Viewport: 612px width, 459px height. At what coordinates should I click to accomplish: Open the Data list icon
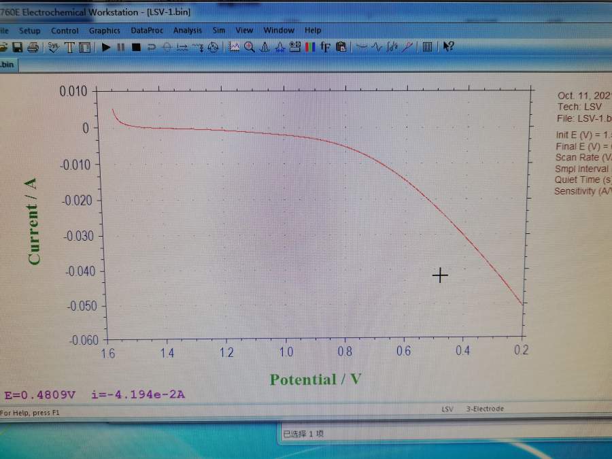pyautogui.click(x=428, y=47)
